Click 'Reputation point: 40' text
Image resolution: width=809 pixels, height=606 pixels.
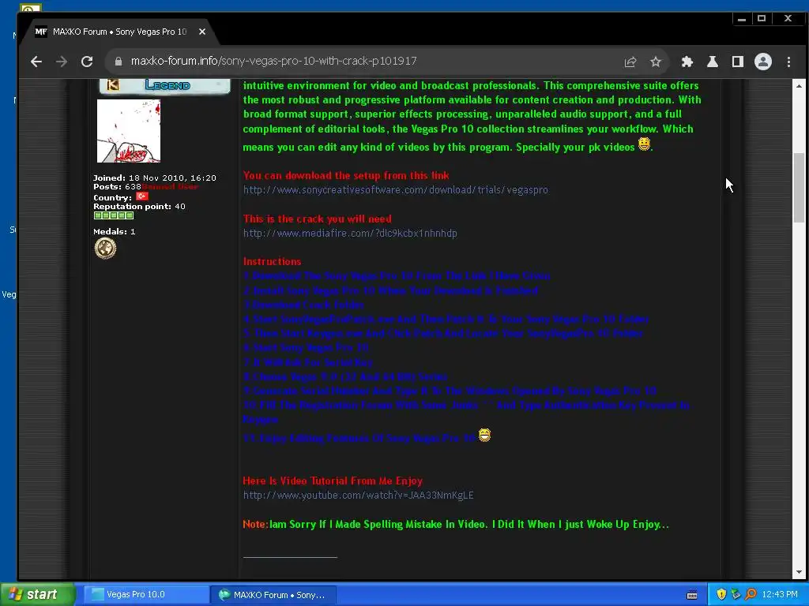[139, 206]
